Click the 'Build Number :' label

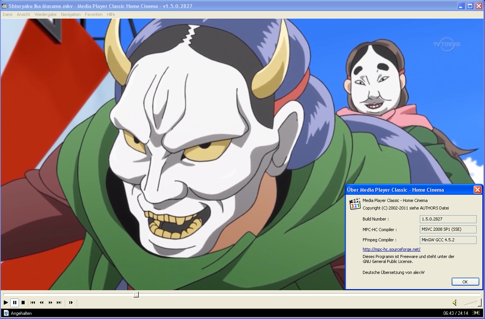coord(375,219)
